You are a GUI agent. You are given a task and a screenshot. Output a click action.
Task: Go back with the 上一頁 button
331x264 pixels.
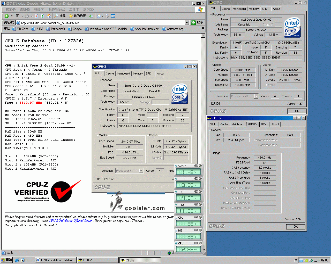(x=12, y=16)
